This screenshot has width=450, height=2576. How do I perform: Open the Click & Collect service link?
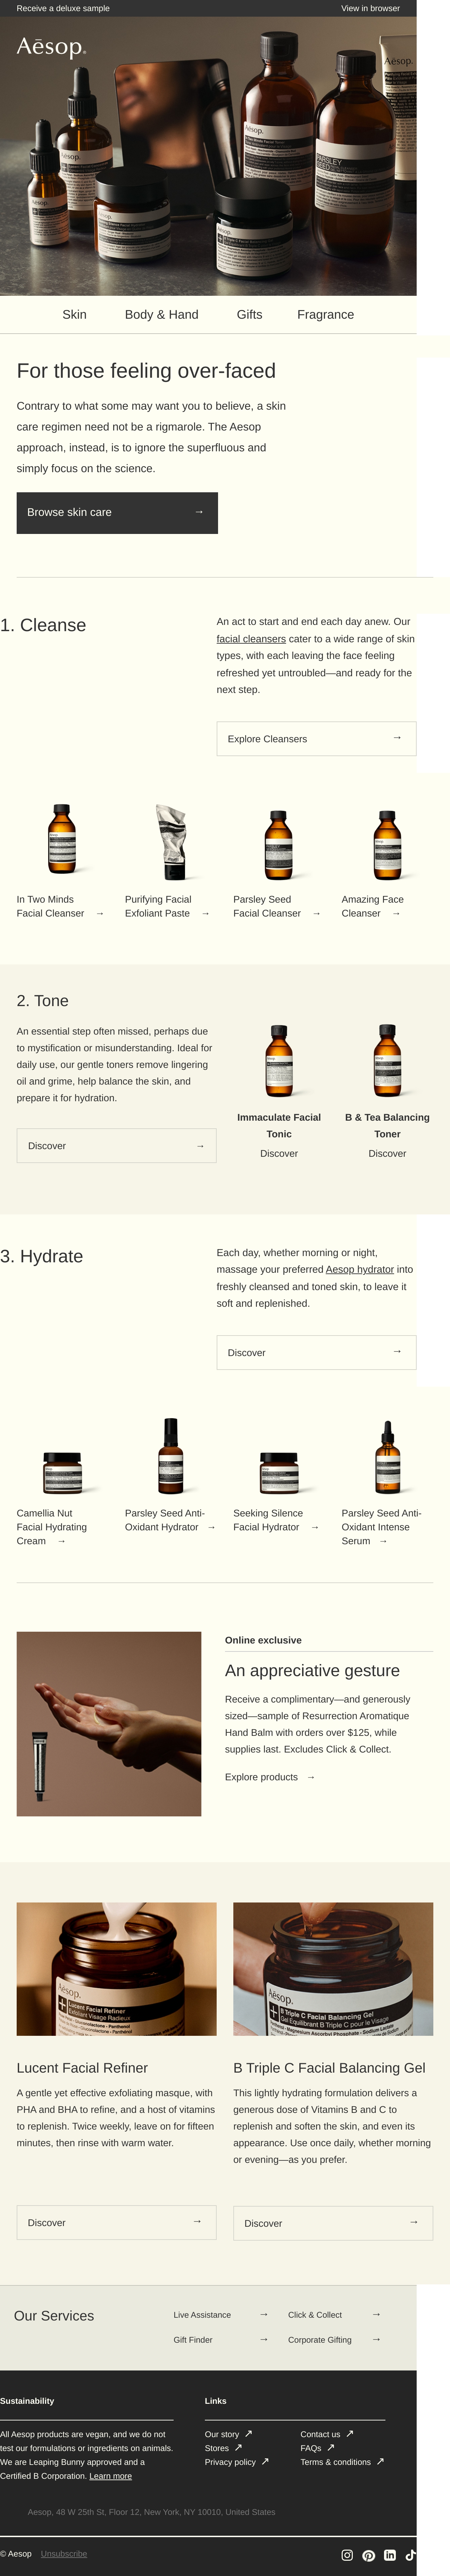[315, 2315]
